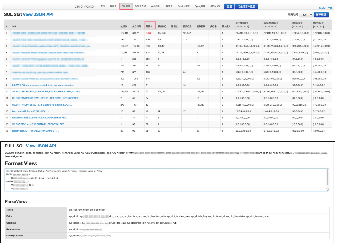Click the Druid Monitor brand title

click(84, 6)
